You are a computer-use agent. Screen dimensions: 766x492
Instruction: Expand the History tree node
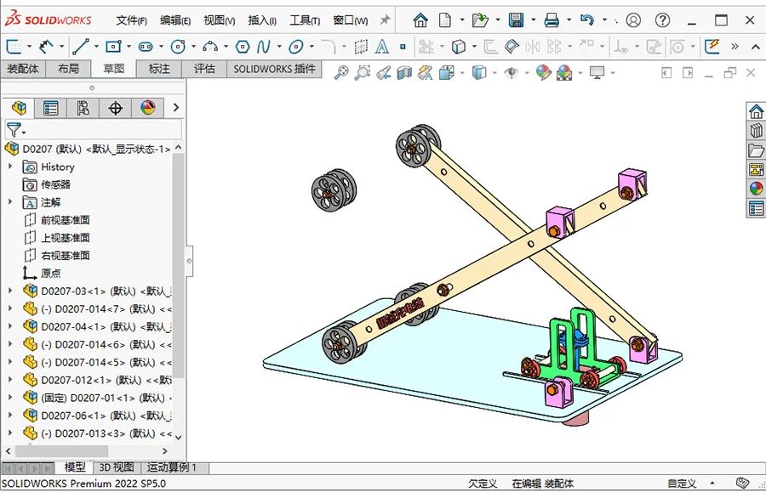pyautogui.click(x=10, y=167)
